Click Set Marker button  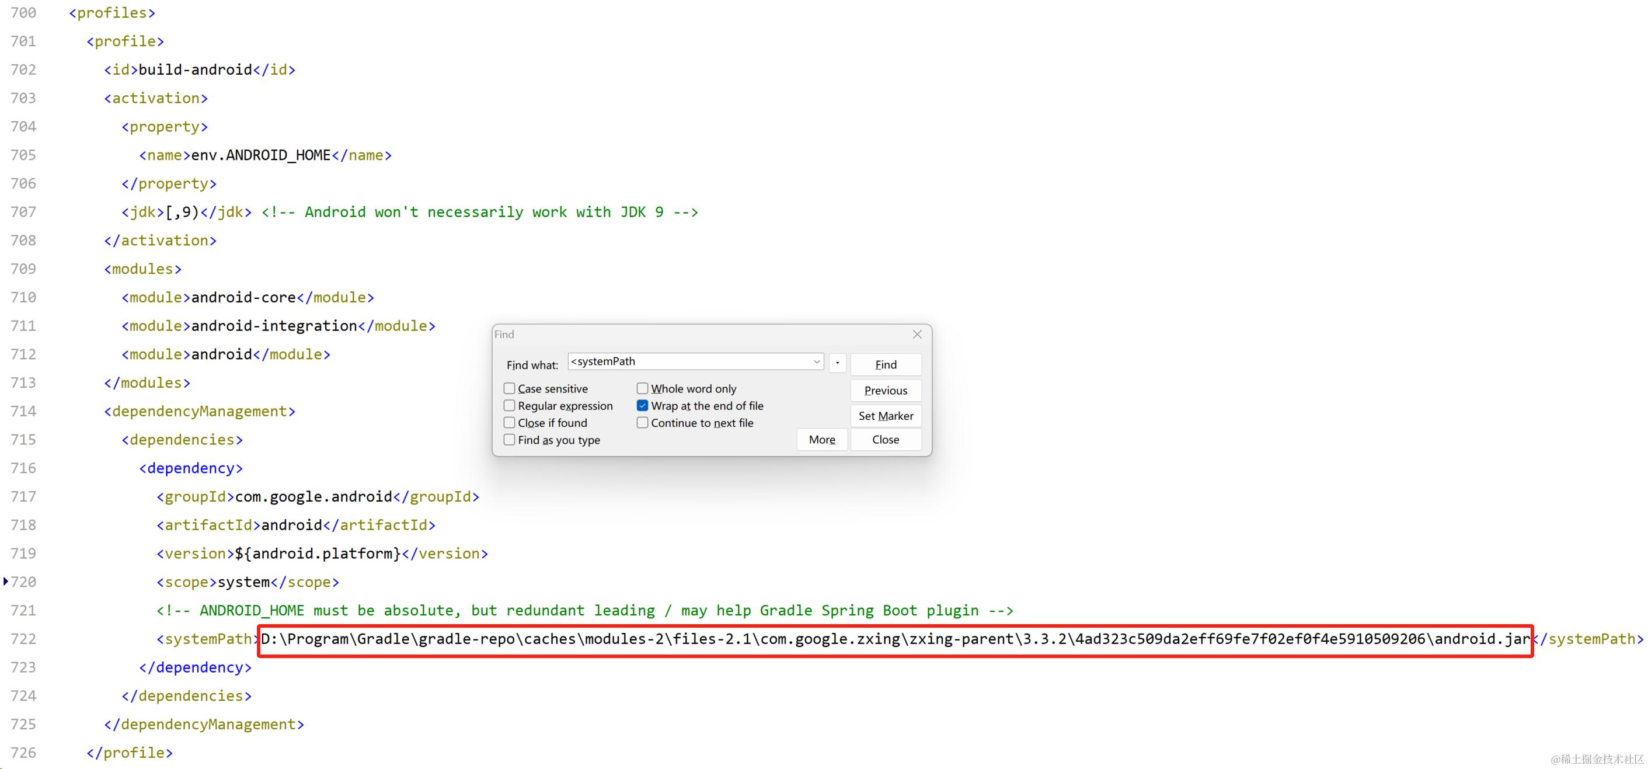(886, 416)
